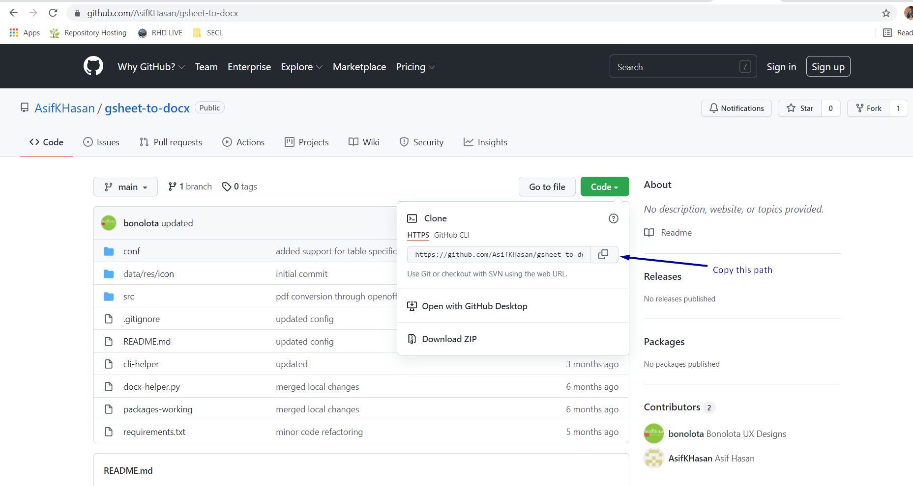The height and width of the screenshot is (486, 913).
Task: Click the GitHub Desktop download icon
Action: coord(412,306)
